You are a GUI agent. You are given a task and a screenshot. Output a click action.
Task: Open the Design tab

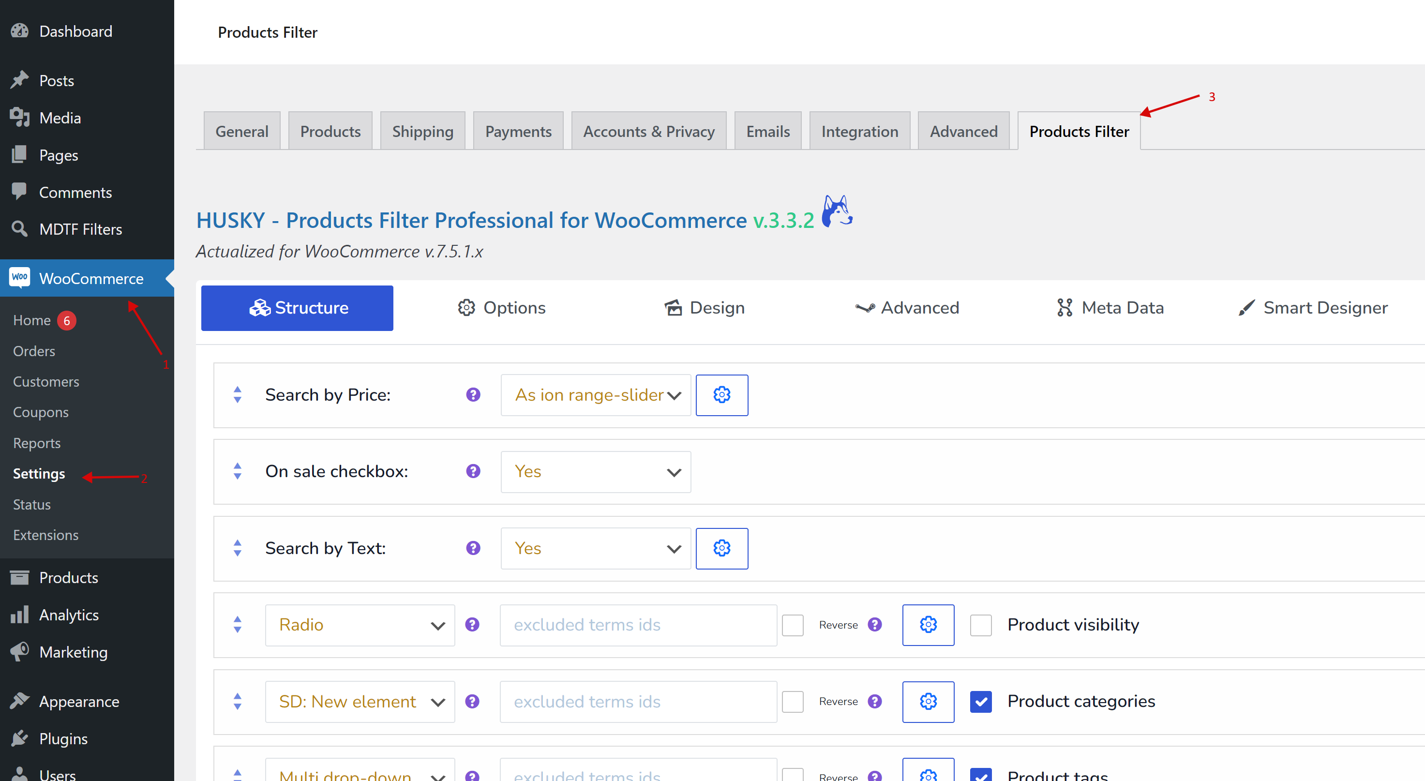(704, 308)
